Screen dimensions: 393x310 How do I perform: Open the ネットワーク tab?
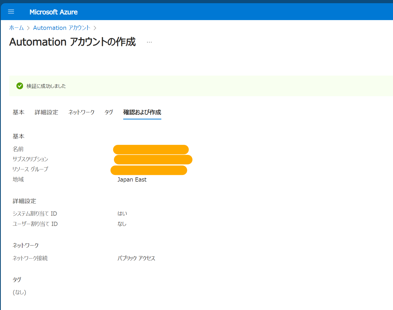(x=81, y=112)
